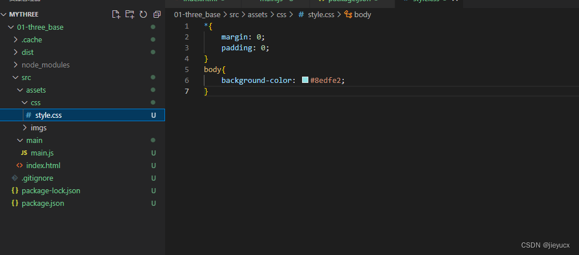Click line number 5 in the gutter
The height and width of the screenshot is (255, 579).
187,70
